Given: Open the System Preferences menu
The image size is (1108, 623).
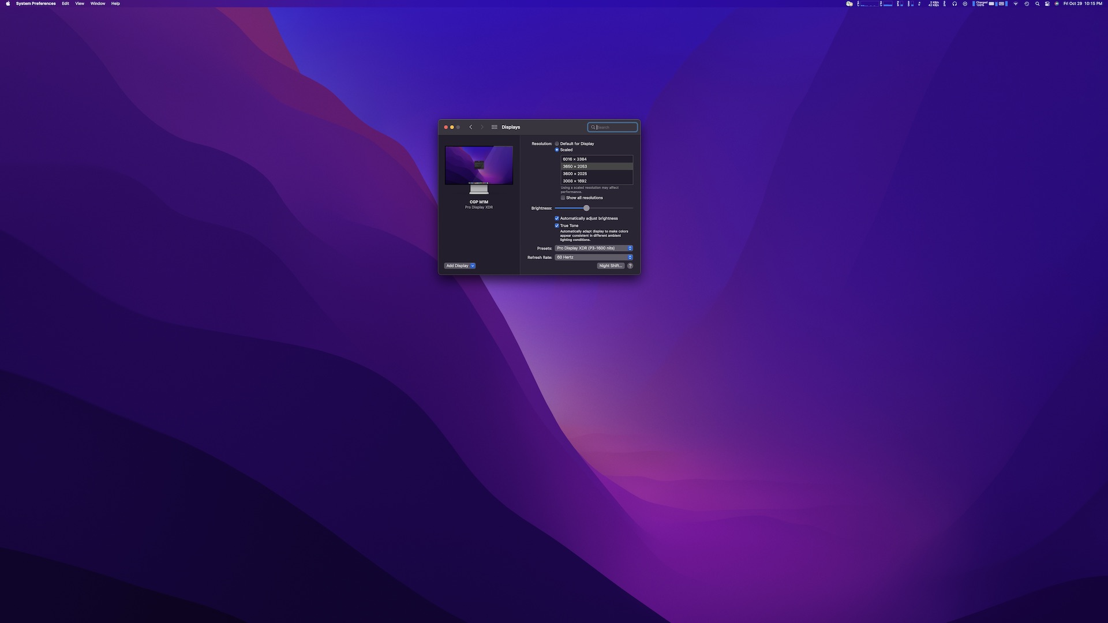Looking at the screenshot, I should point(37,3).
